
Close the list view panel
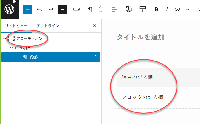pyautogui.click(x=94, y=26)
